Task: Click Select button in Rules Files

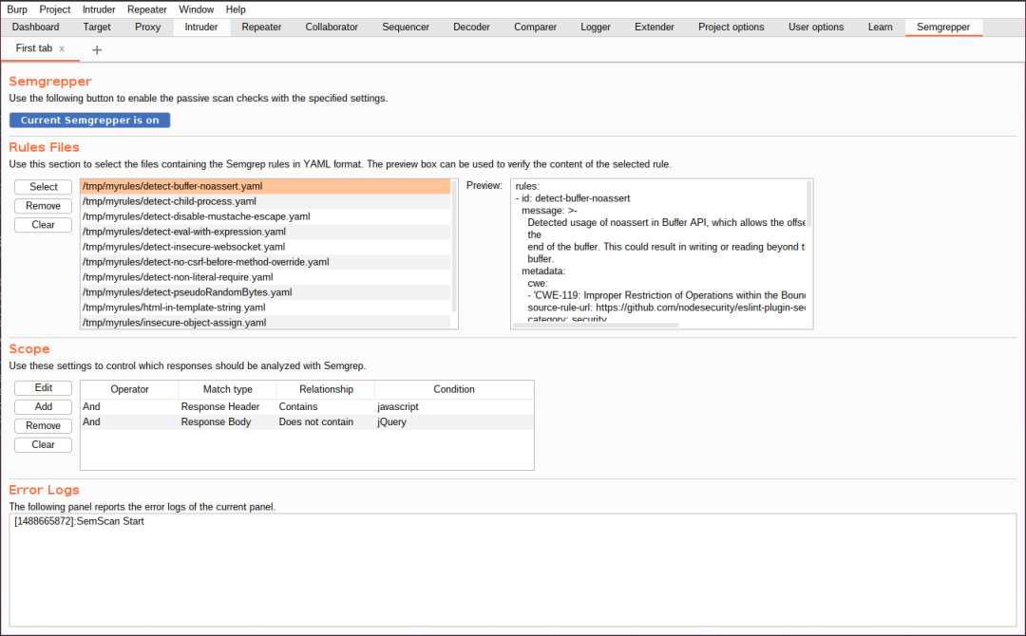Action: pyautogui.click(x=43, y=187)
